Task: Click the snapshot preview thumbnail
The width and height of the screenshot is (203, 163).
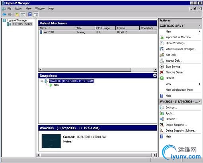Action: 51,141
